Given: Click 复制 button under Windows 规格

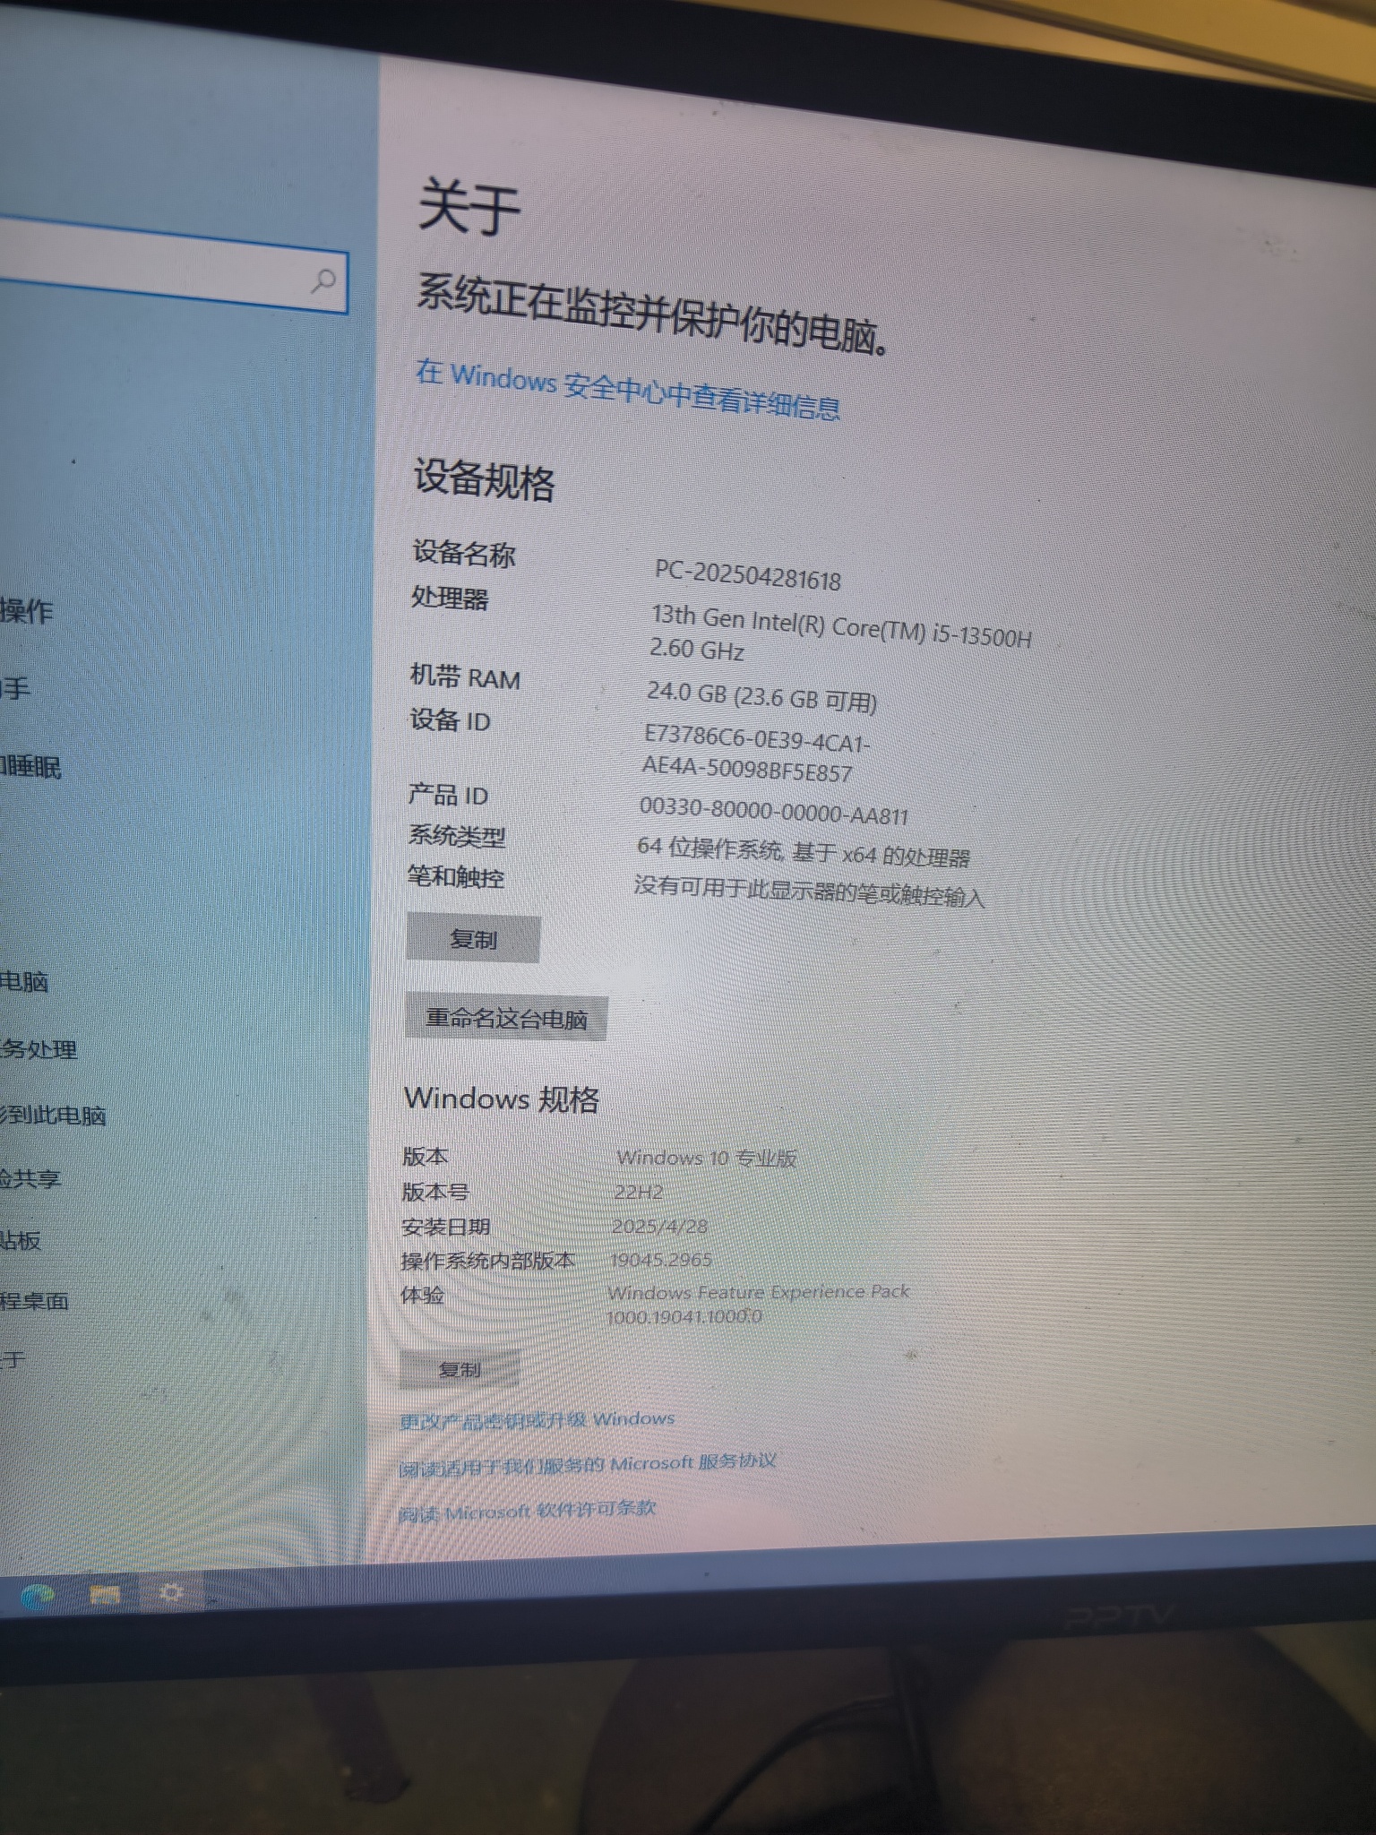Looking at the screenshot, I should 460,1370.
